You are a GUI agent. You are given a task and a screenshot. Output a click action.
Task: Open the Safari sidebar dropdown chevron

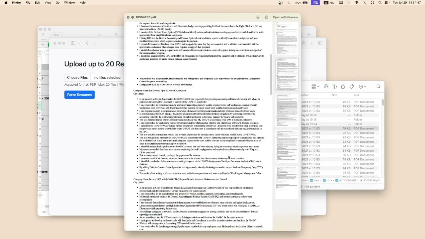pos(79,43)
